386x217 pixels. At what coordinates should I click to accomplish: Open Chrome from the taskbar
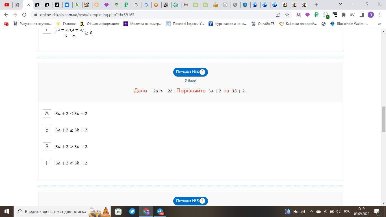click(x=146, y=211)
